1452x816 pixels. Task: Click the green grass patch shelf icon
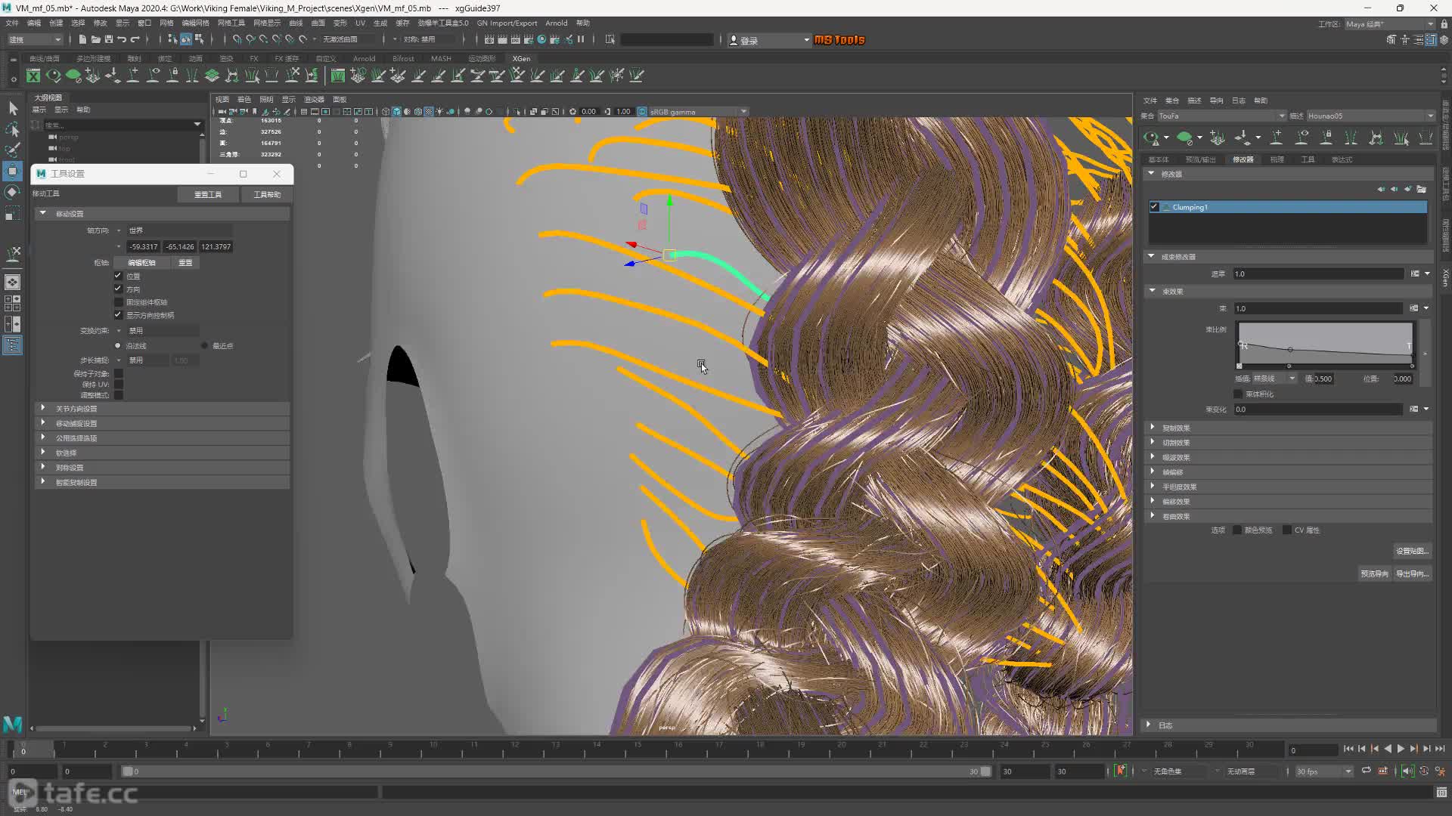pos(338,75)
